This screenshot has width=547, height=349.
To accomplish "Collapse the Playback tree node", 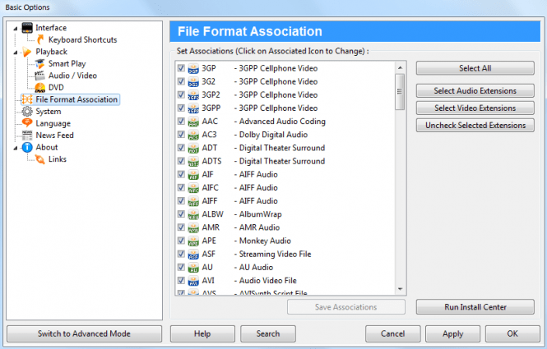I will 16,53.
